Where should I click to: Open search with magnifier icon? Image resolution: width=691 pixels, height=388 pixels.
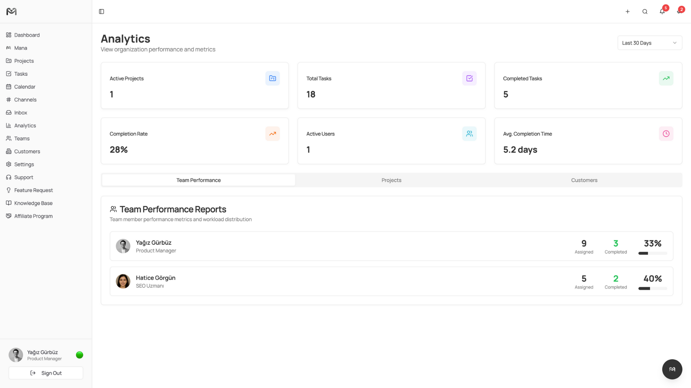[x=645, y=11]
